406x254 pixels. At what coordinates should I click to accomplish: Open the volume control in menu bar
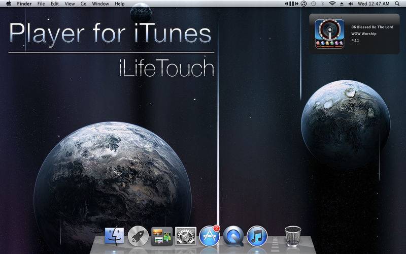coord(351,4)
